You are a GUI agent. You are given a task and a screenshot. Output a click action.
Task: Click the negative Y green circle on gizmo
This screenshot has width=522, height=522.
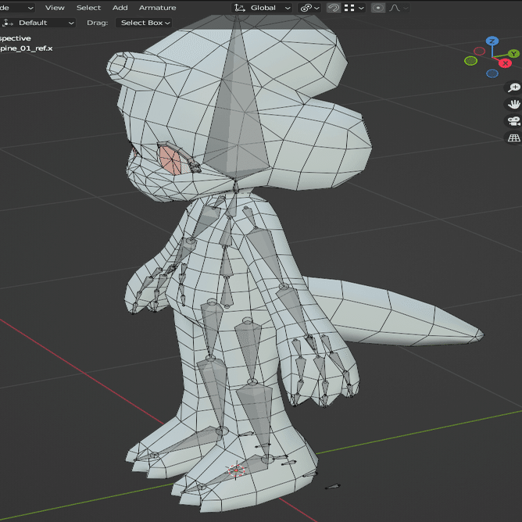470,61
